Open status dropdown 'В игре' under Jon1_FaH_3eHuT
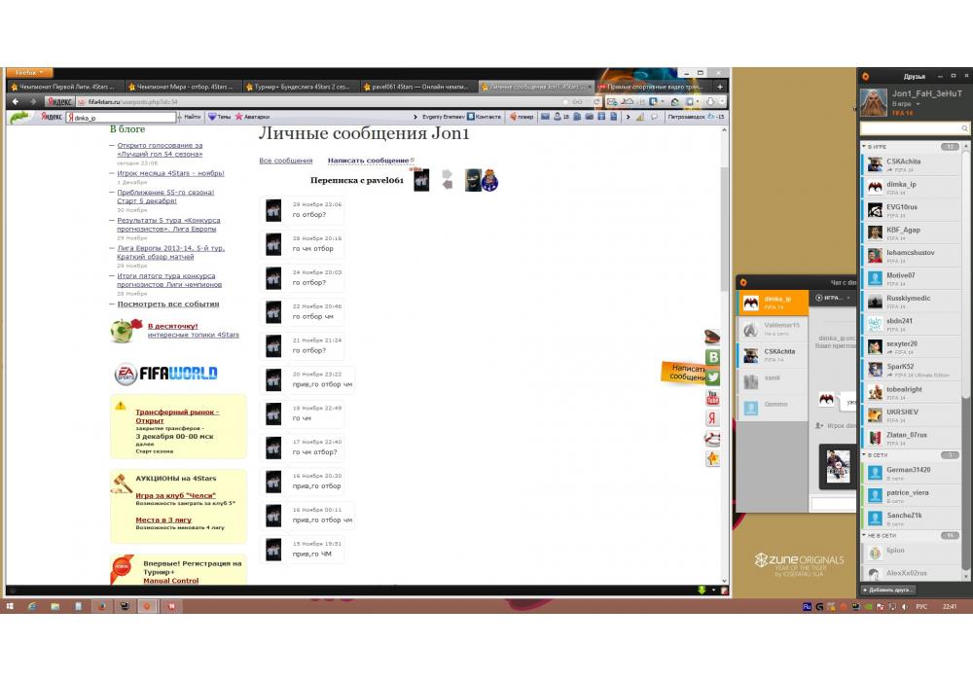973x681 pixels. [905, 104]
